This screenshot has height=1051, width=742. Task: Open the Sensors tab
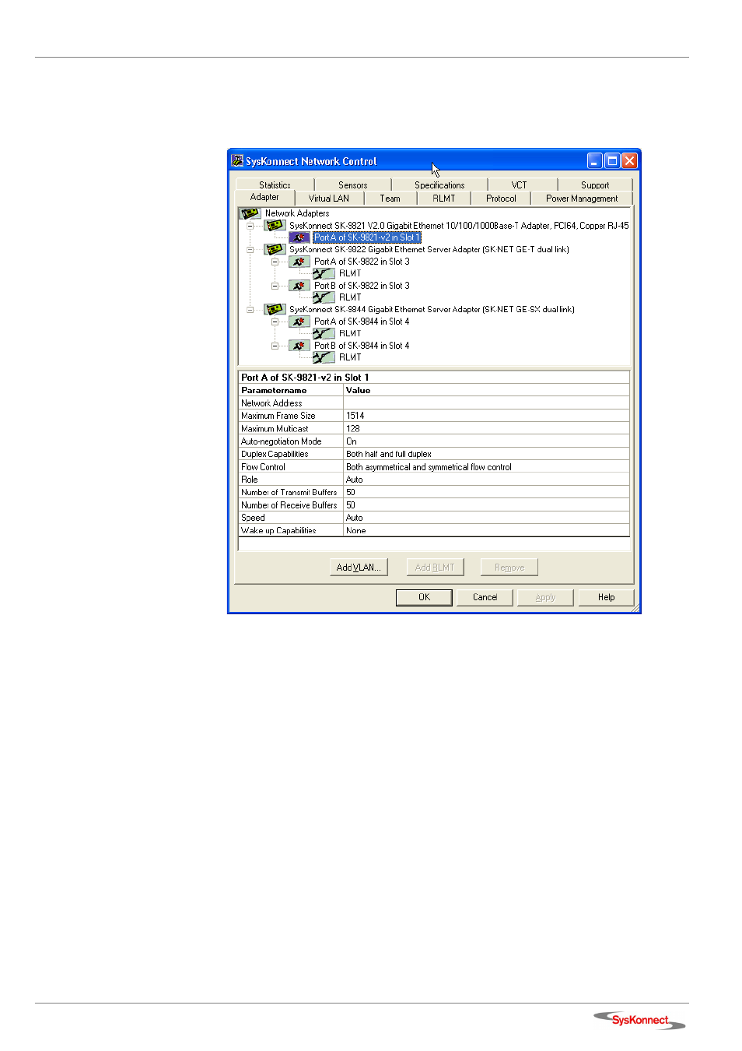(353, 185)
